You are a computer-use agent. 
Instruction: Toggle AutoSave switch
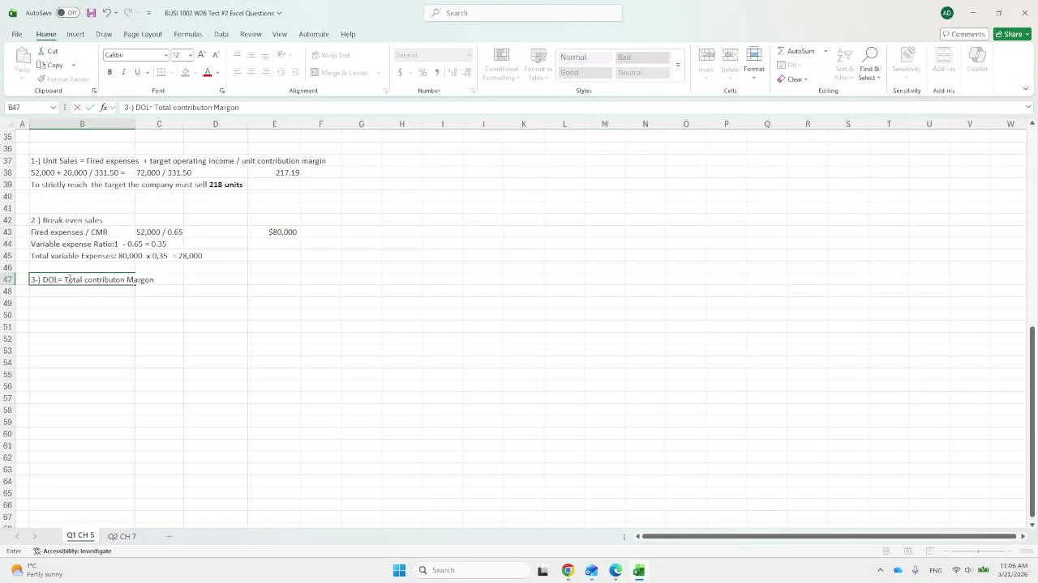pos(67,13)
